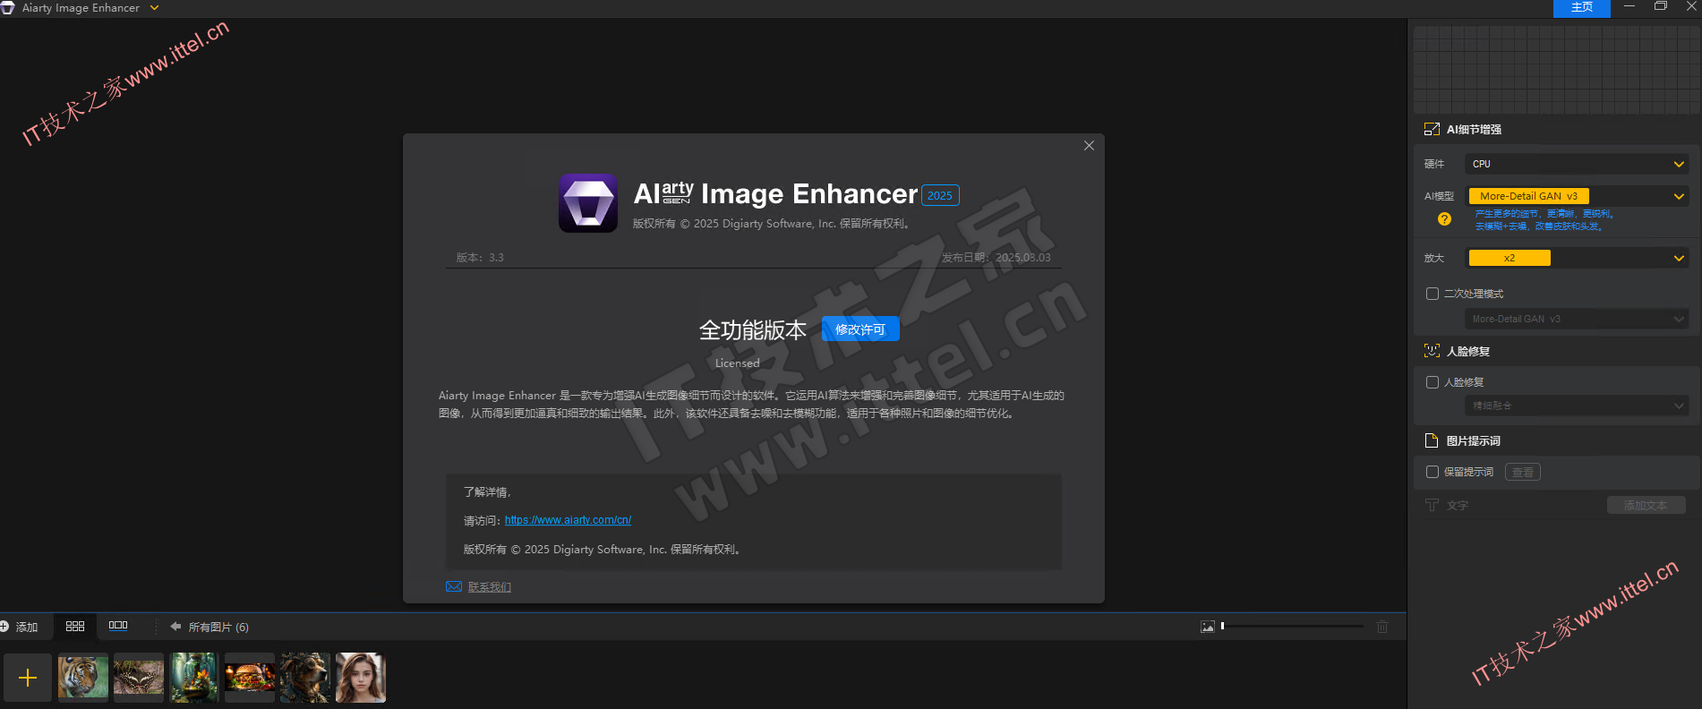Click the 人脸修复 section face icon
The width and height of the screenshot is (1702, 709).
[1432, 351]
